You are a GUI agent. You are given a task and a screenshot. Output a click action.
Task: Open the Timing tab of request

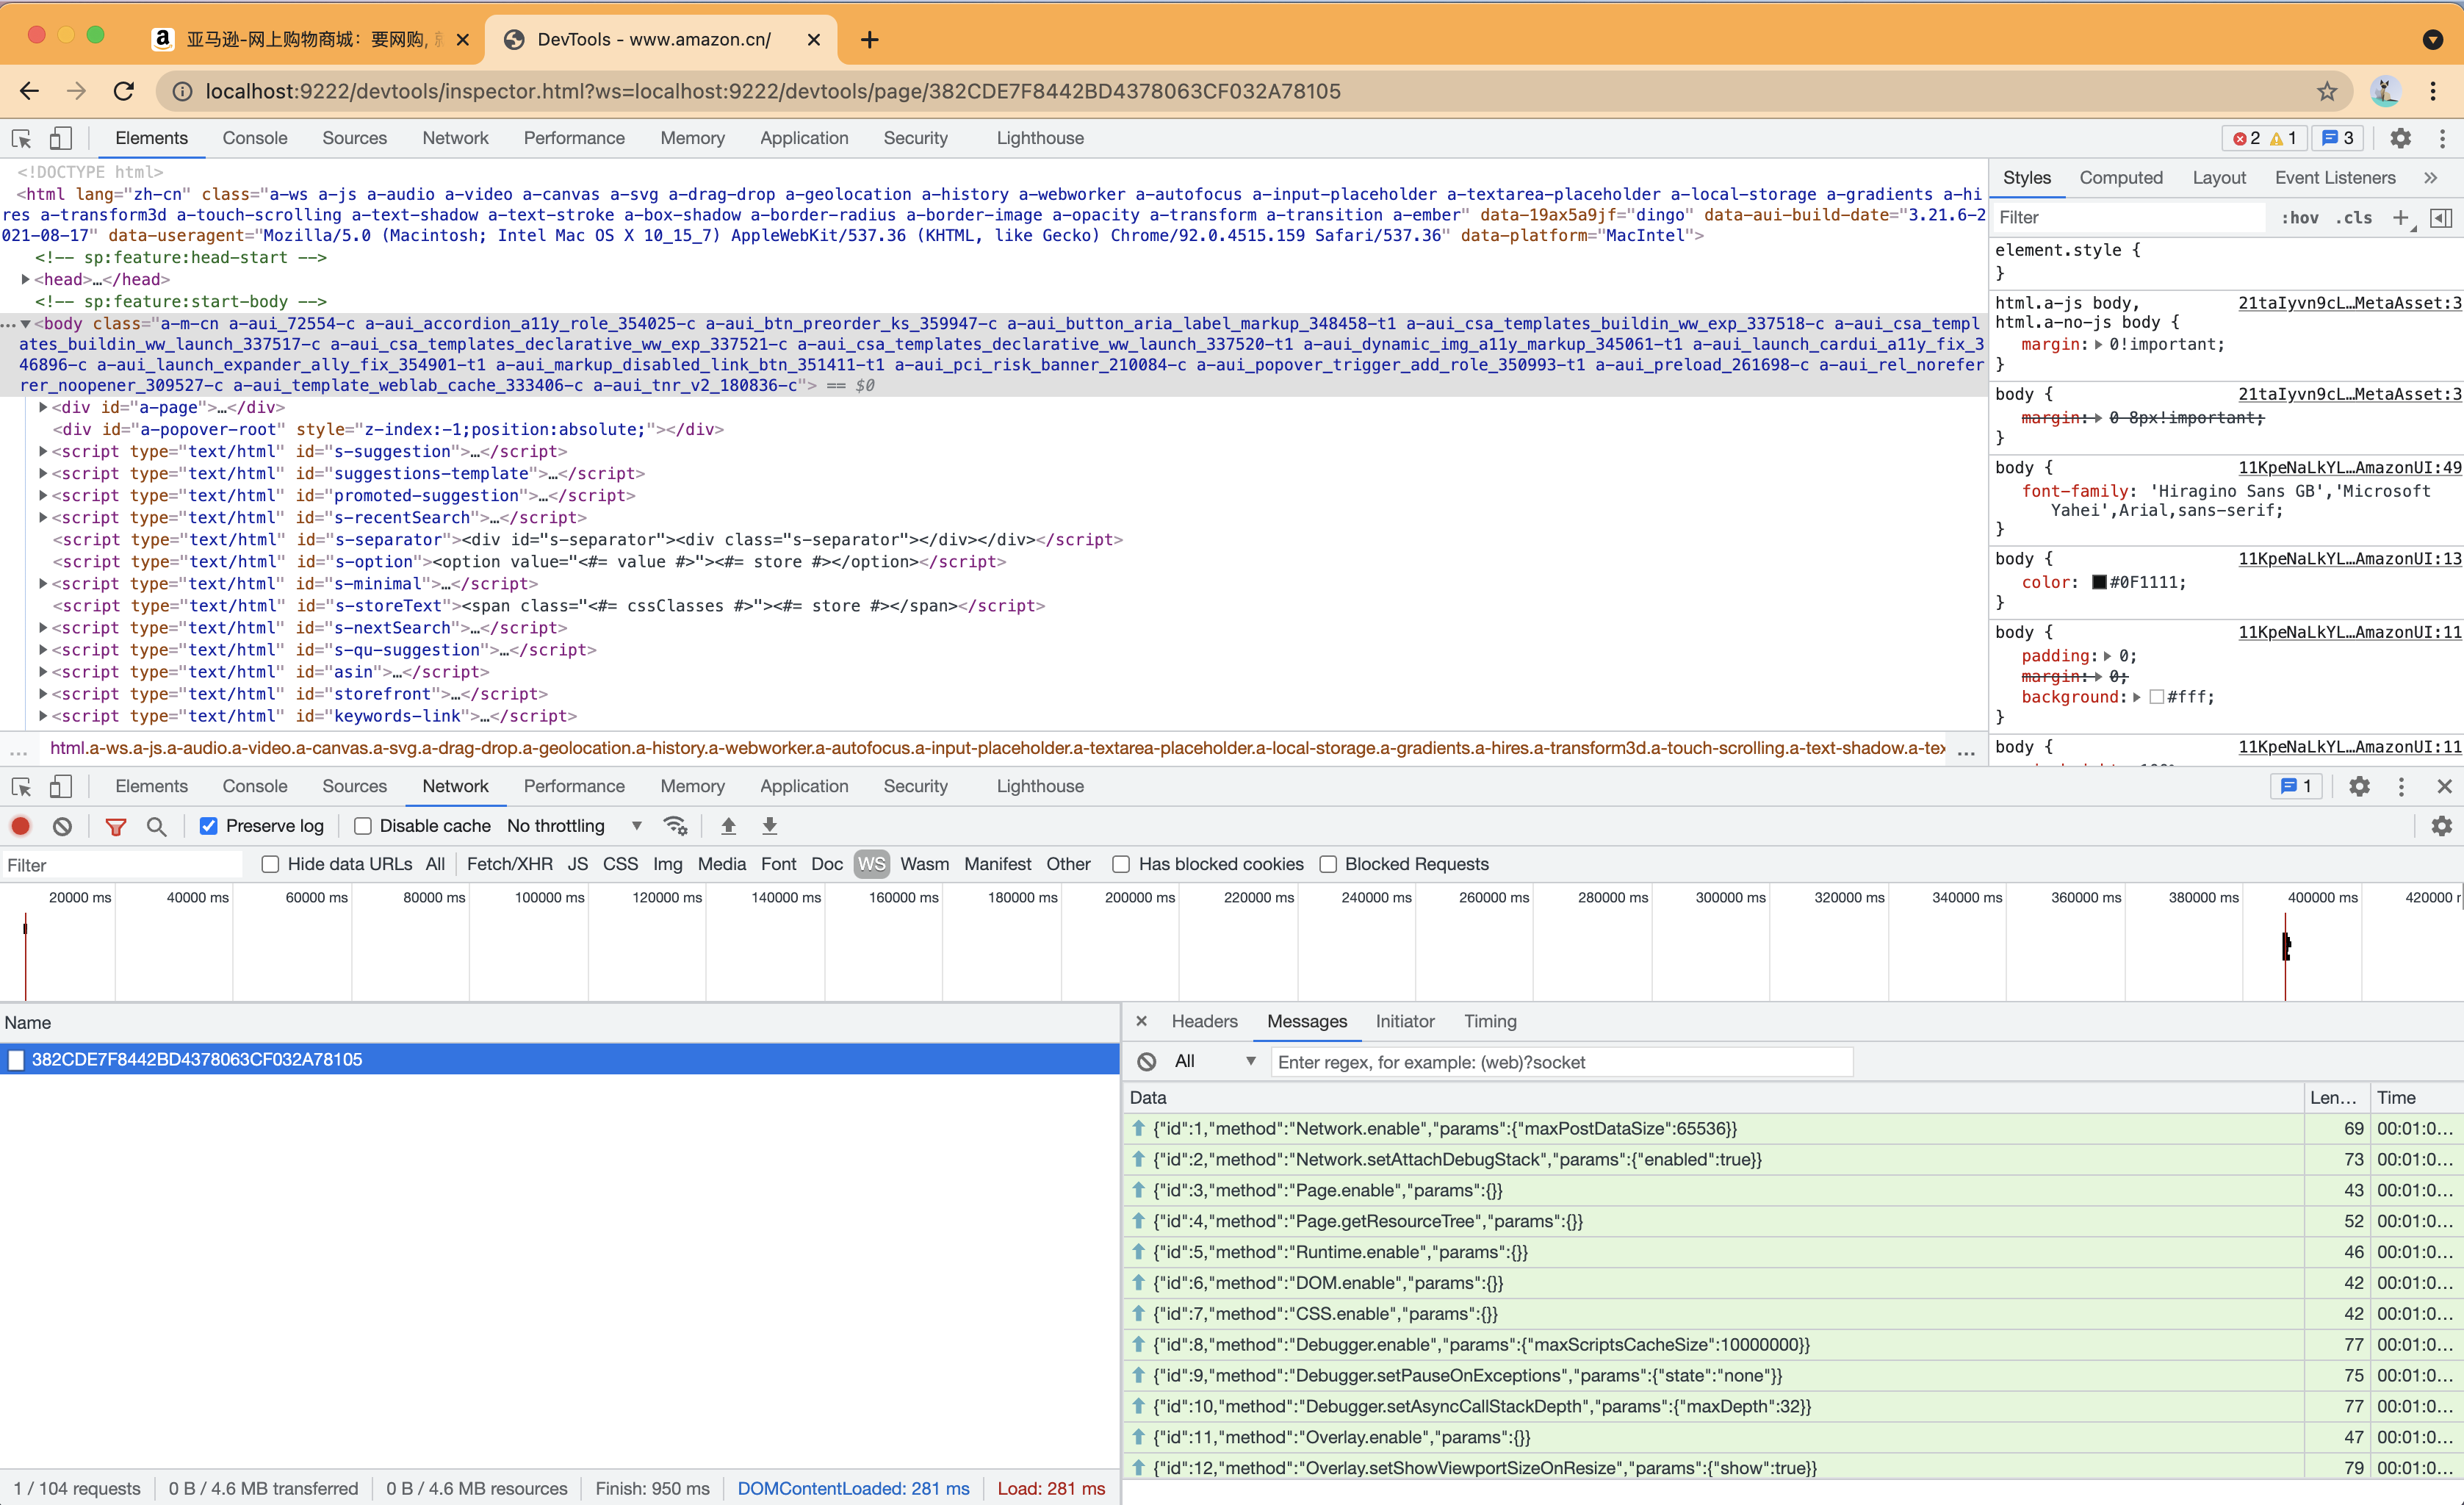(x=1490, y=1021)
